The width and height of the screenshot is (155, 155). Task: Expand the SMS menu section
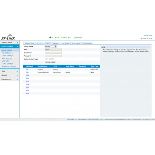(x=10, y=71)
